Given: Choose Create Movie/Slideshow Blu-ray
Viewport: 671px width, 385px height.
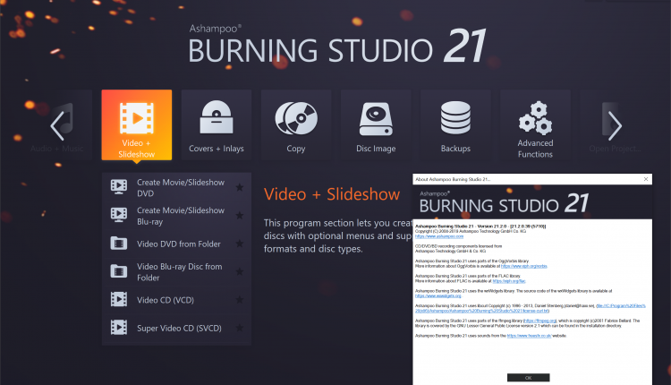Looking at the screenshot, I should (176, 216).
